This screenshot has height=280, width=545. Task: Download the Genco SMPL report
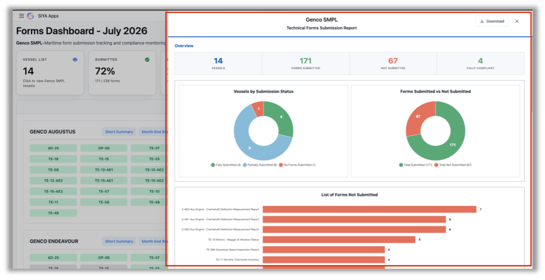tap(492, 21)
